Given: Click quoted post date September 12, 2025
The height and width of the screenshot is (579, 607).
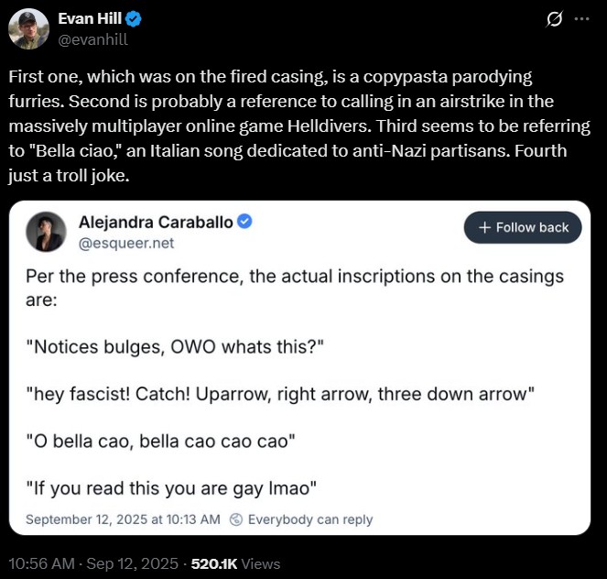Looking at the screenshot, I should click(123, 519).
